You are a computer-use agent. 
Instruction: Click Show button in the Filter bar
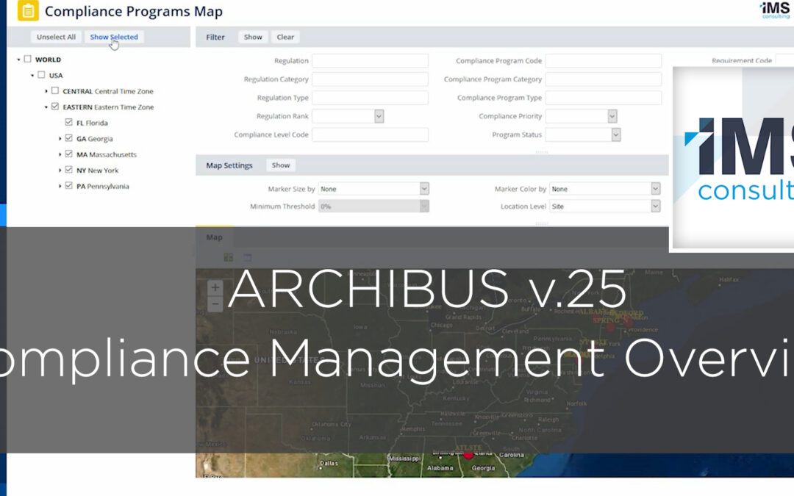coord(253,37)
